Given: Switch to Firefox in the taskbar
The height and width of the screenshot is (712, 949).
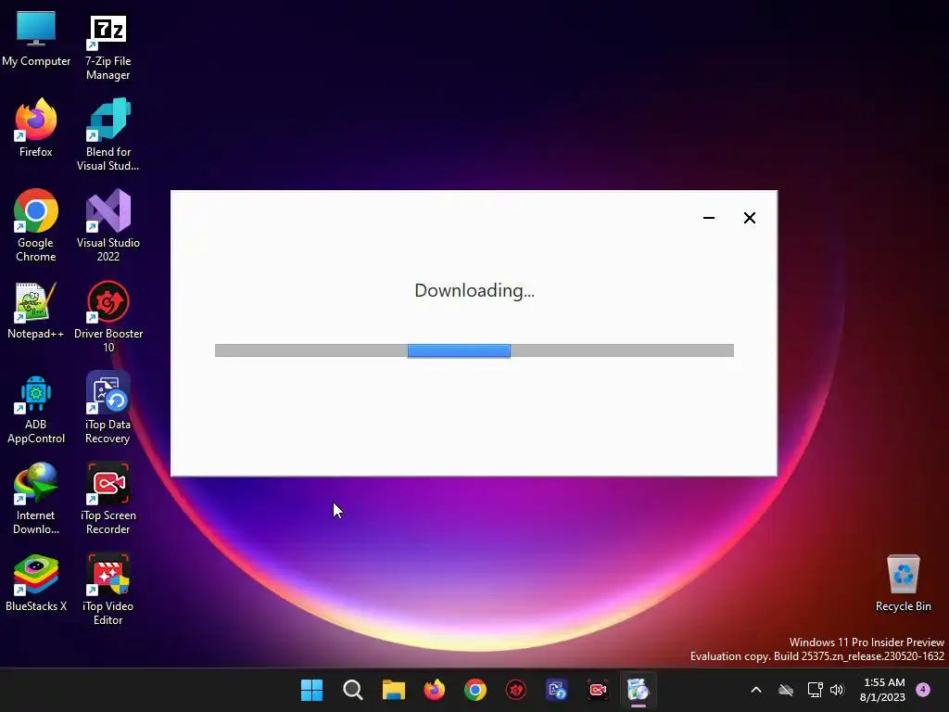Looking at the screenshot, I should [x=434, y=690].
